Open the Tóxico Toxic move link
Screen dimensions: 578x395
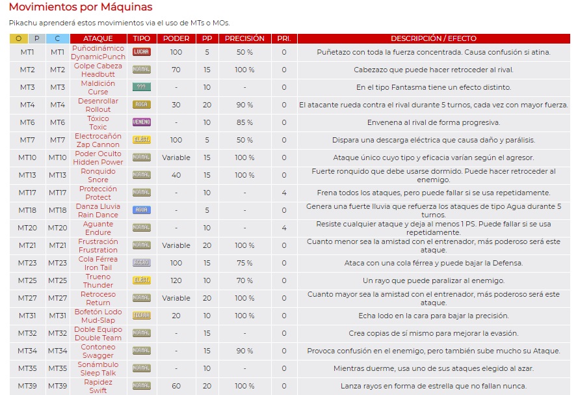pyautogui.click(x=98, y=122)
